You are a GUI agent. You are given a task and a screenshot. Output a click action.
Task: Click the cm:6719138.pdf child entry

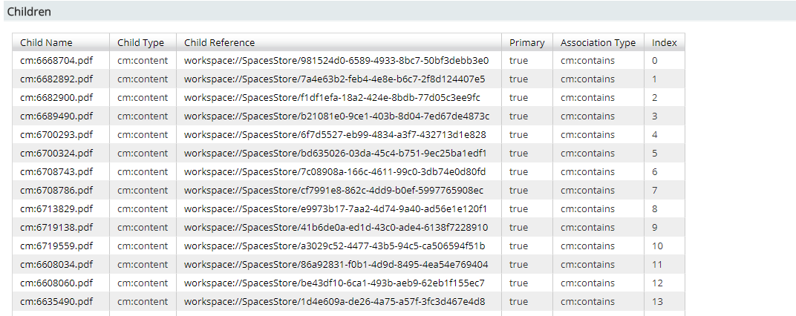pos(57,227)
